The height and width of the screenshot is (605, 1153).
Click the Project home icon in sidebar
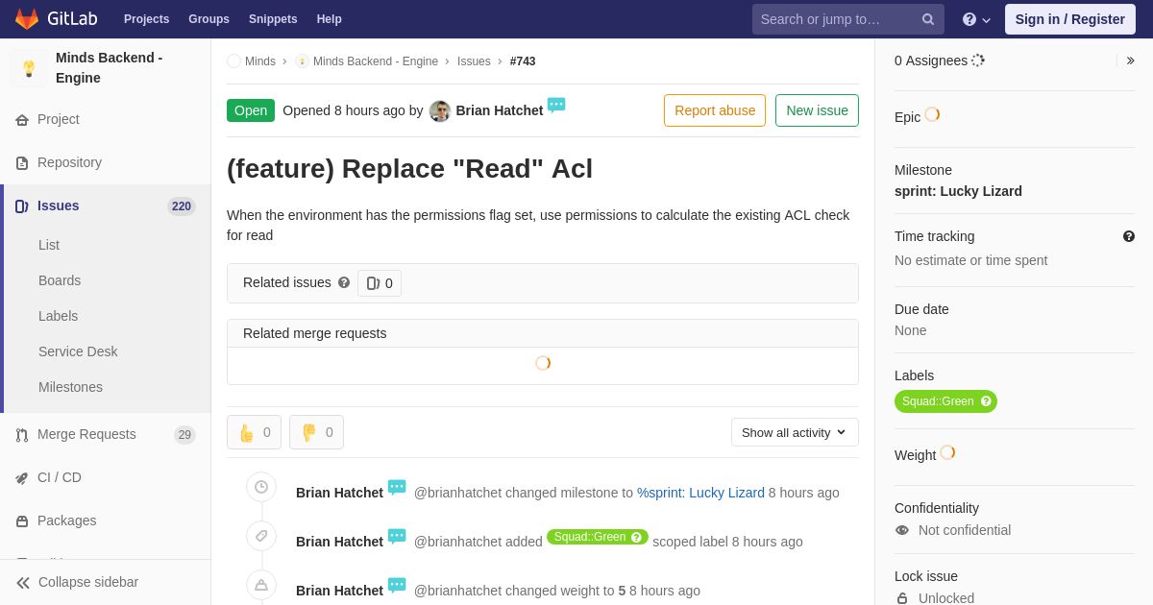[22, 120]
